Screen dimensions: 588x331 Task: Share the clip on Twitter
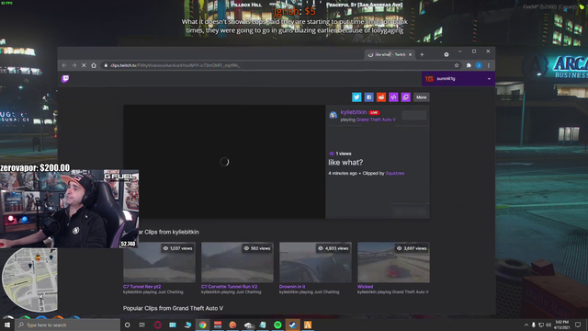356,97
